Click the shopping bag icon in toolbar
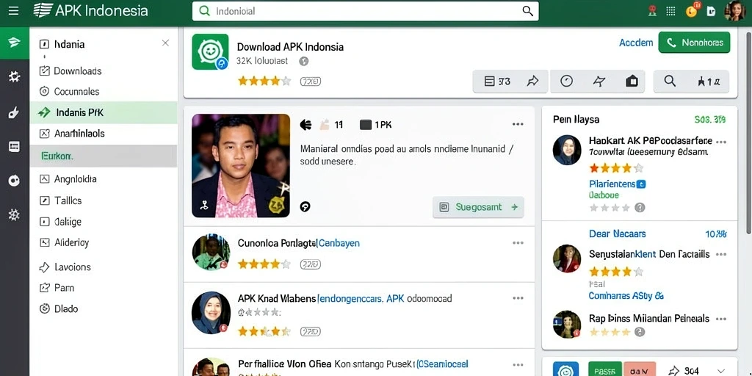 [632, 82]
